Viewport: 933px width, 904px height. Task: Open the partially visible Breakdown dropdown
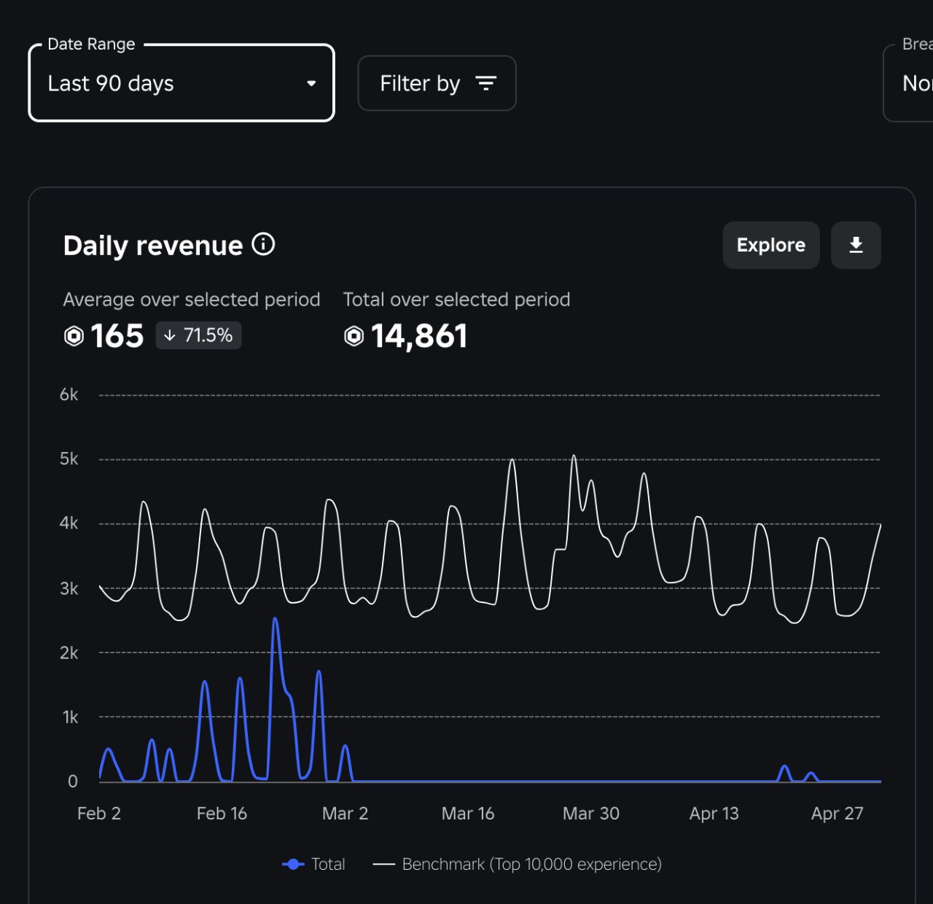point(909,83)
